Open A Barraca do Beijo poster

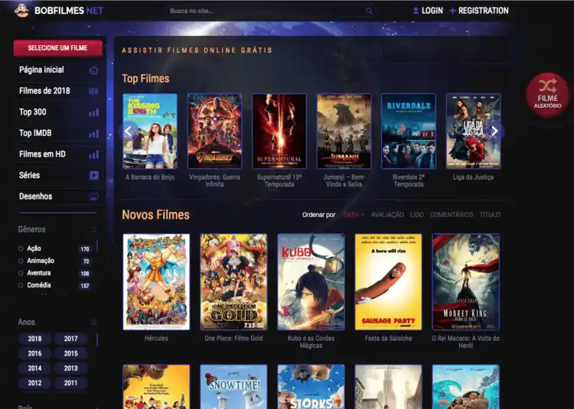click(150, 131)
